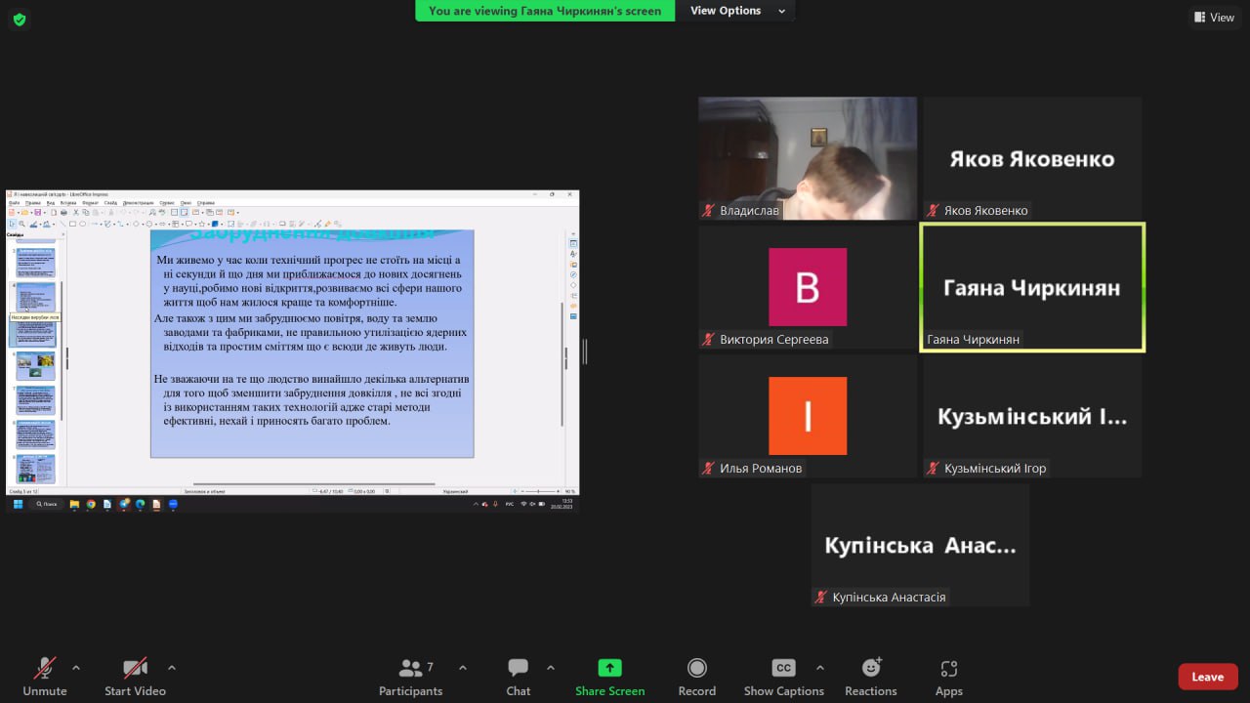1250x703 pixels.
Task: Select Яков Яковенко's participant tile
Action: (x=1032, y=158)
